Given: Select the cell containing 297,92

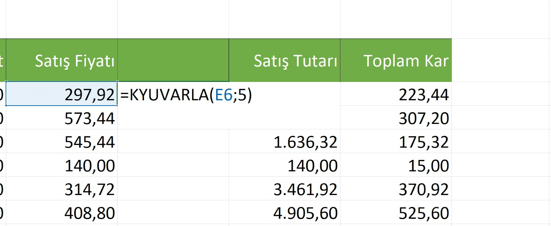Looking at the screenshot, I should pyautogui.click(x=62, y=94).
